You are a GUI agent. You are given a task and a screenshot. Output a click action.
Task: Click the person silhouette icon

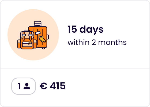[x=27, y=86]
